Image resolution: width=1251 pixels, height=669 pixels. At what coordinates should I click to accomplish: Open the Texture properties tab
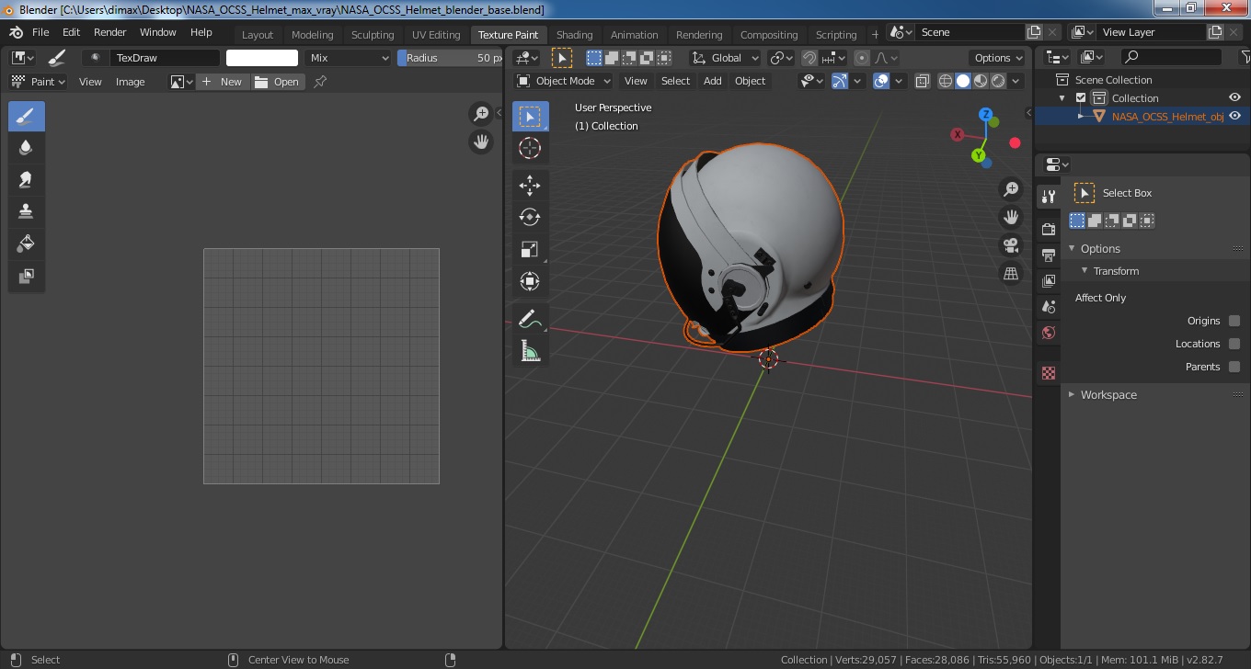[1049, 373]
